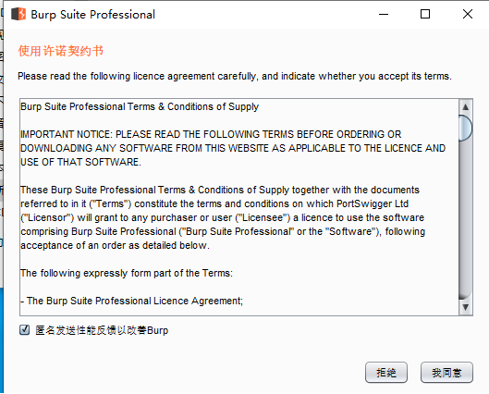
Task: Maximize the Burp Suite Professional window
Action: pos(425,14)
